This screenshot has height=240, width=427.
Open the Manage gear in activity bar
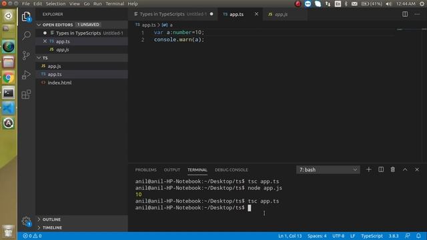pos(26,221)
